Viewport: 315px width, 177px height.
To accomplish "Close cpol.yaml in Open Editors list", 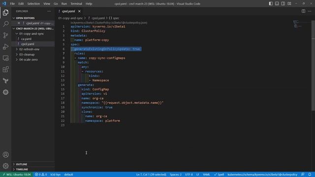I will (19, 23).
